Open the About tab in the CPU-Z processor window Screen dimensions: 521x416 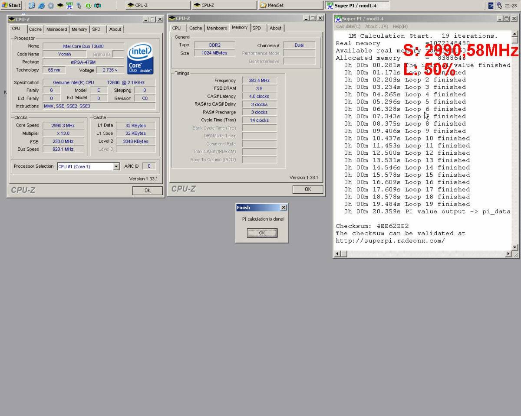point(115,29)
